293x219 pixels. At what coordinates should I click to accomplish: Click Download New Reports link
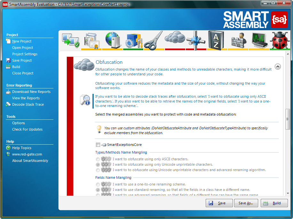[x=31, y=92]
